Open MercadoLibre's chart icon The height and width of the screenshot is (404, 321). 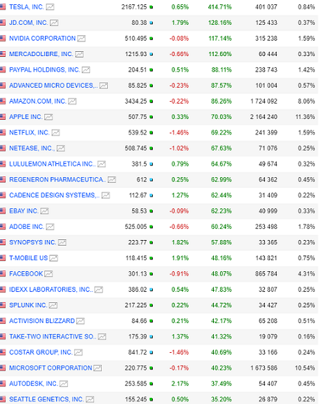click(80, 55)
